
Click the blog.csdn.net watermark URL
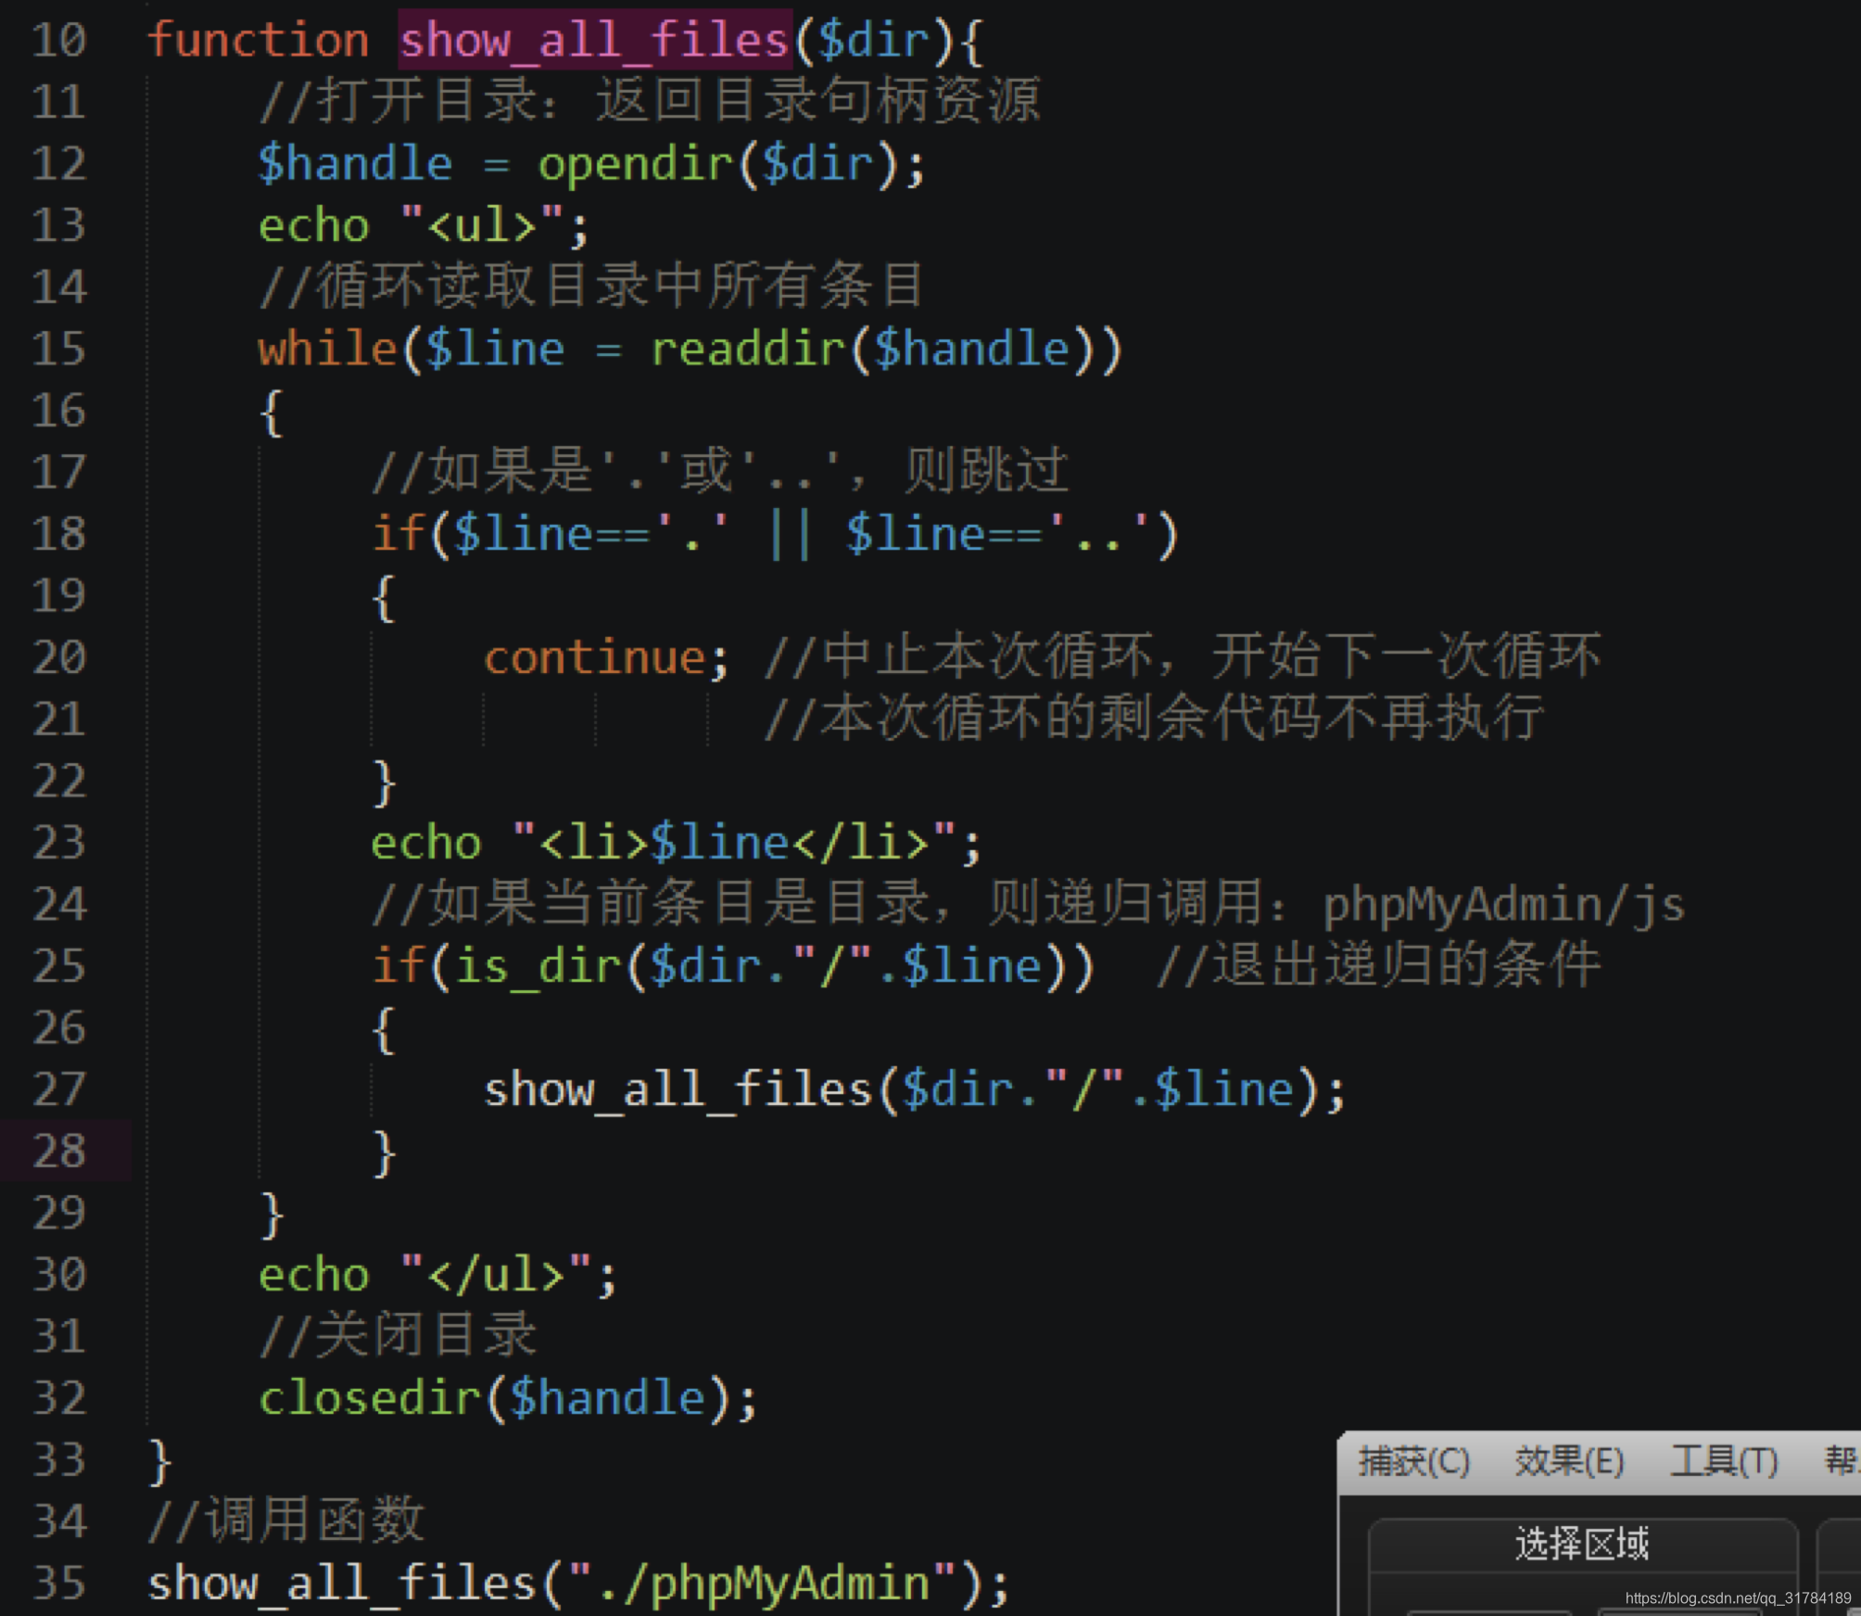point(1738,1598)
